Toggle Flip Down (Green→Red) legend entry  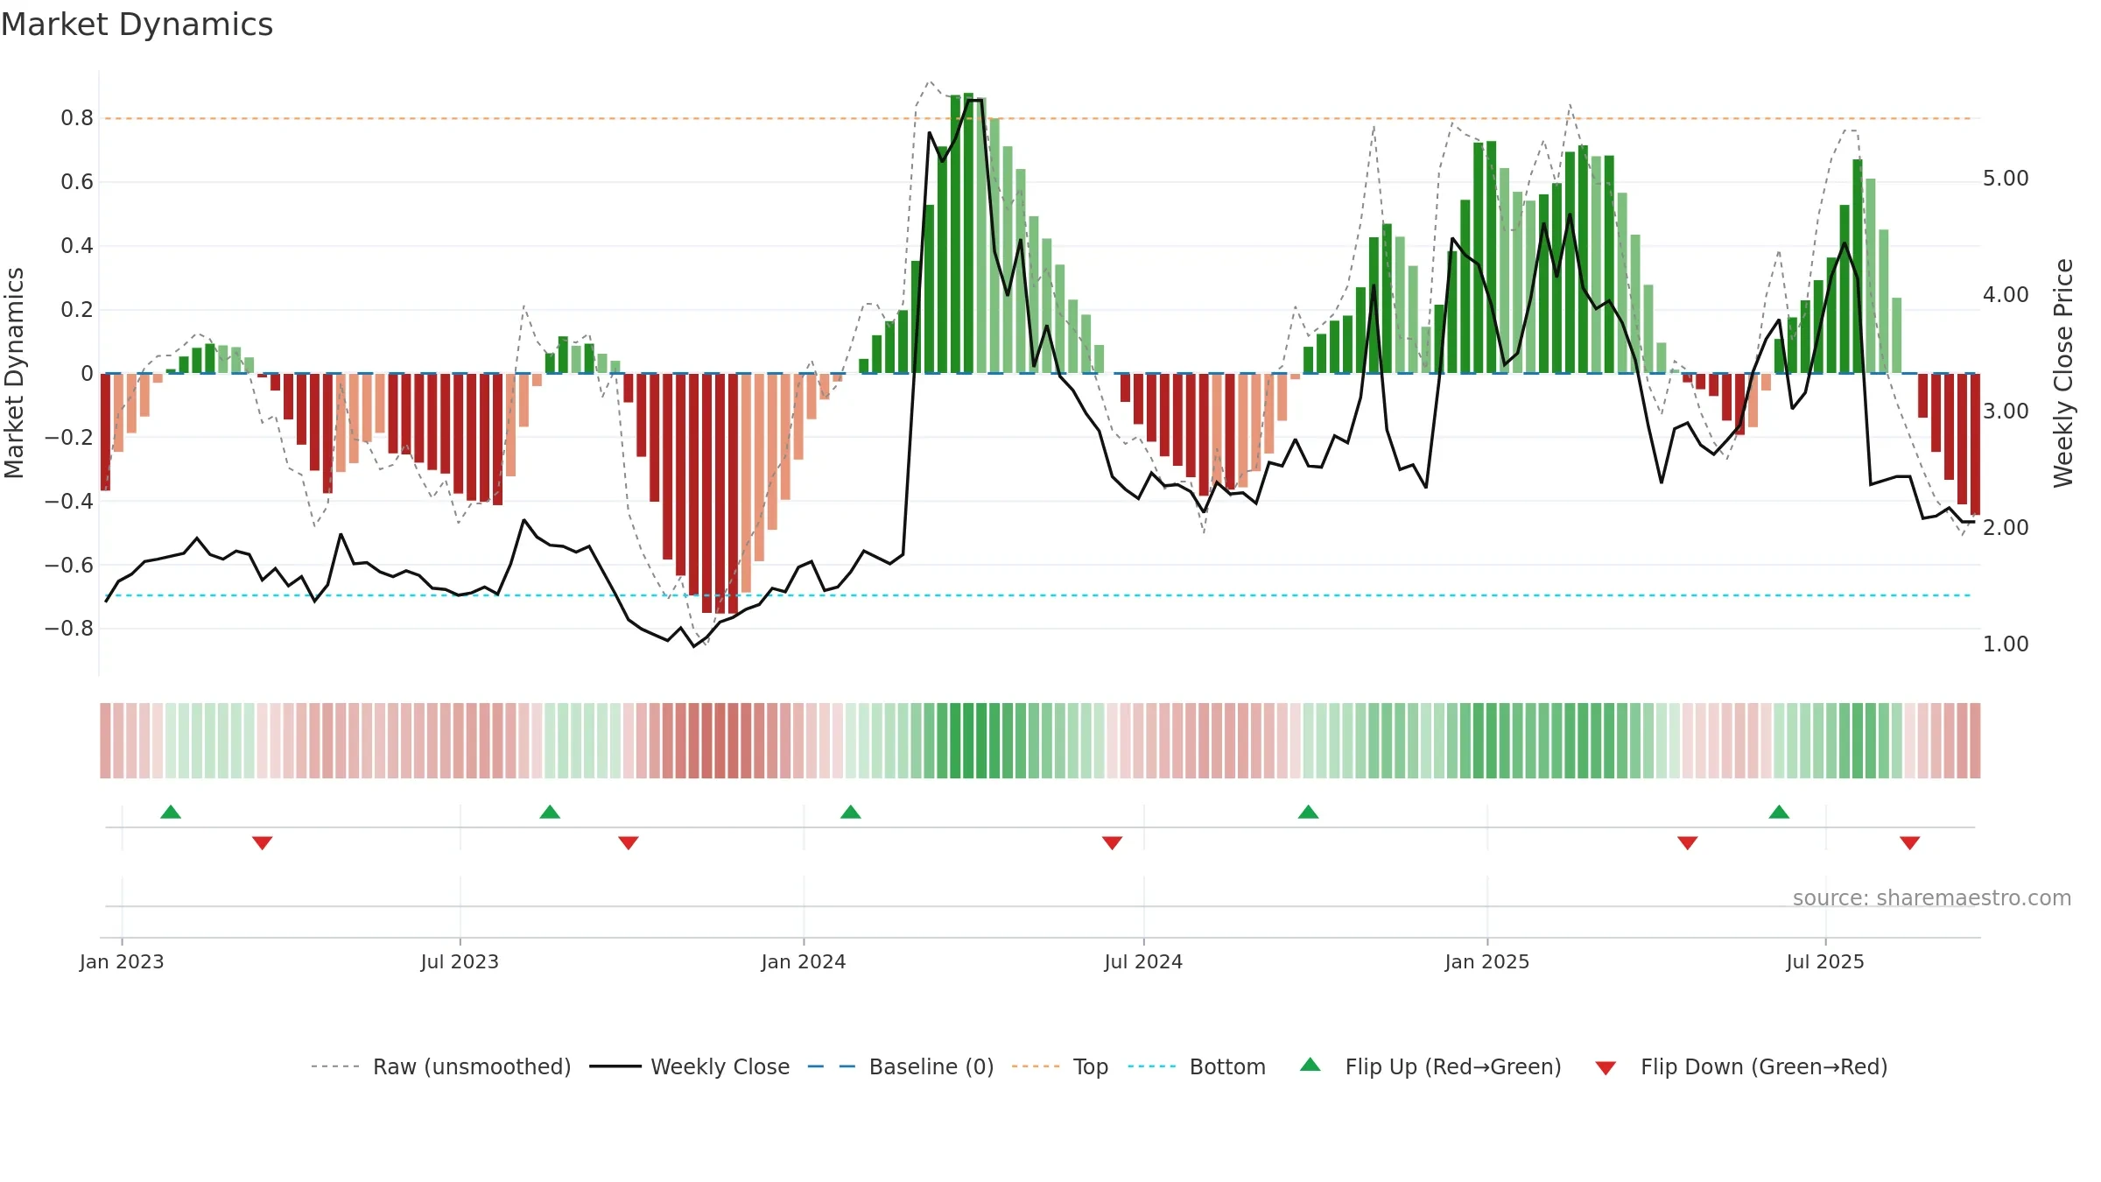pyautogui.click(x=1741, y=1066)
